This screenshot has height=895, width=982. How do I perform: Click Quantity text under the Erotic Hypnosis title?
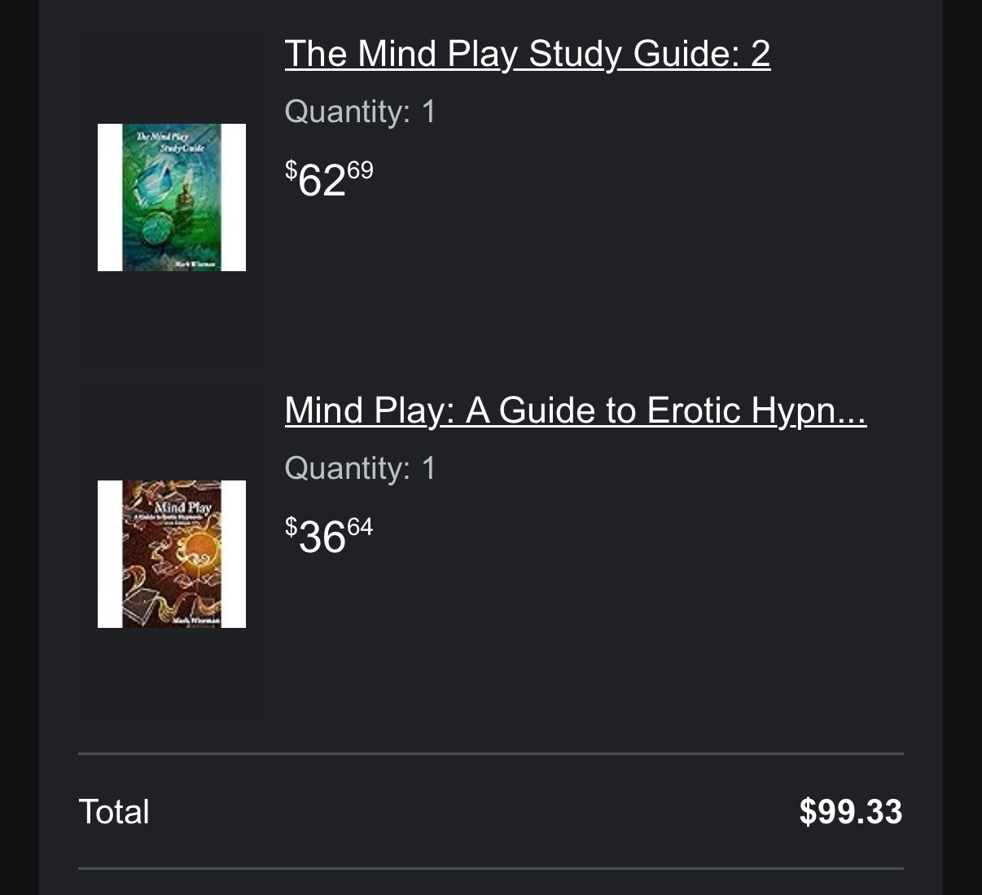click(x=360, y=467)
